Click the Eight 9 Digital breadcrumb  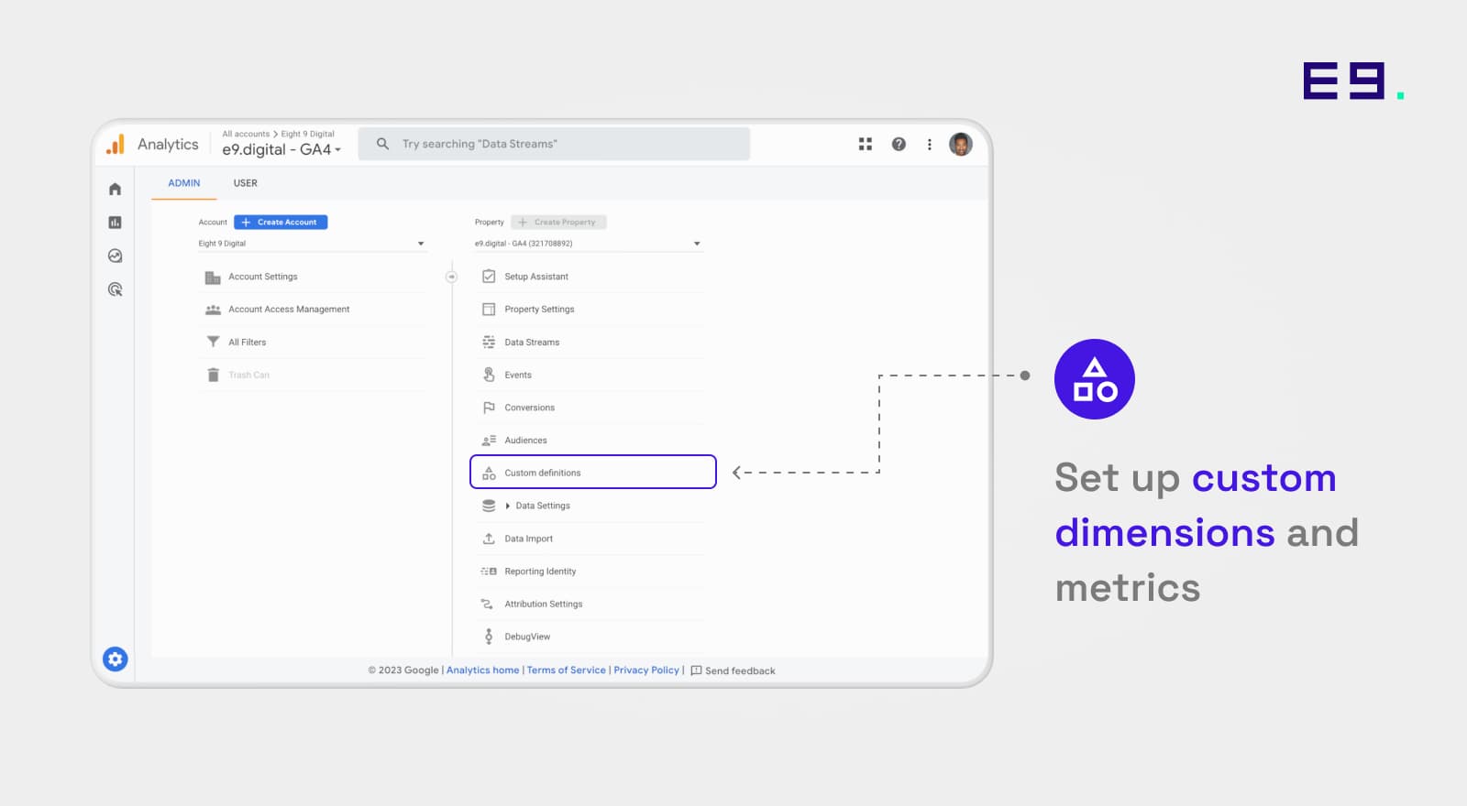(308, 134)
